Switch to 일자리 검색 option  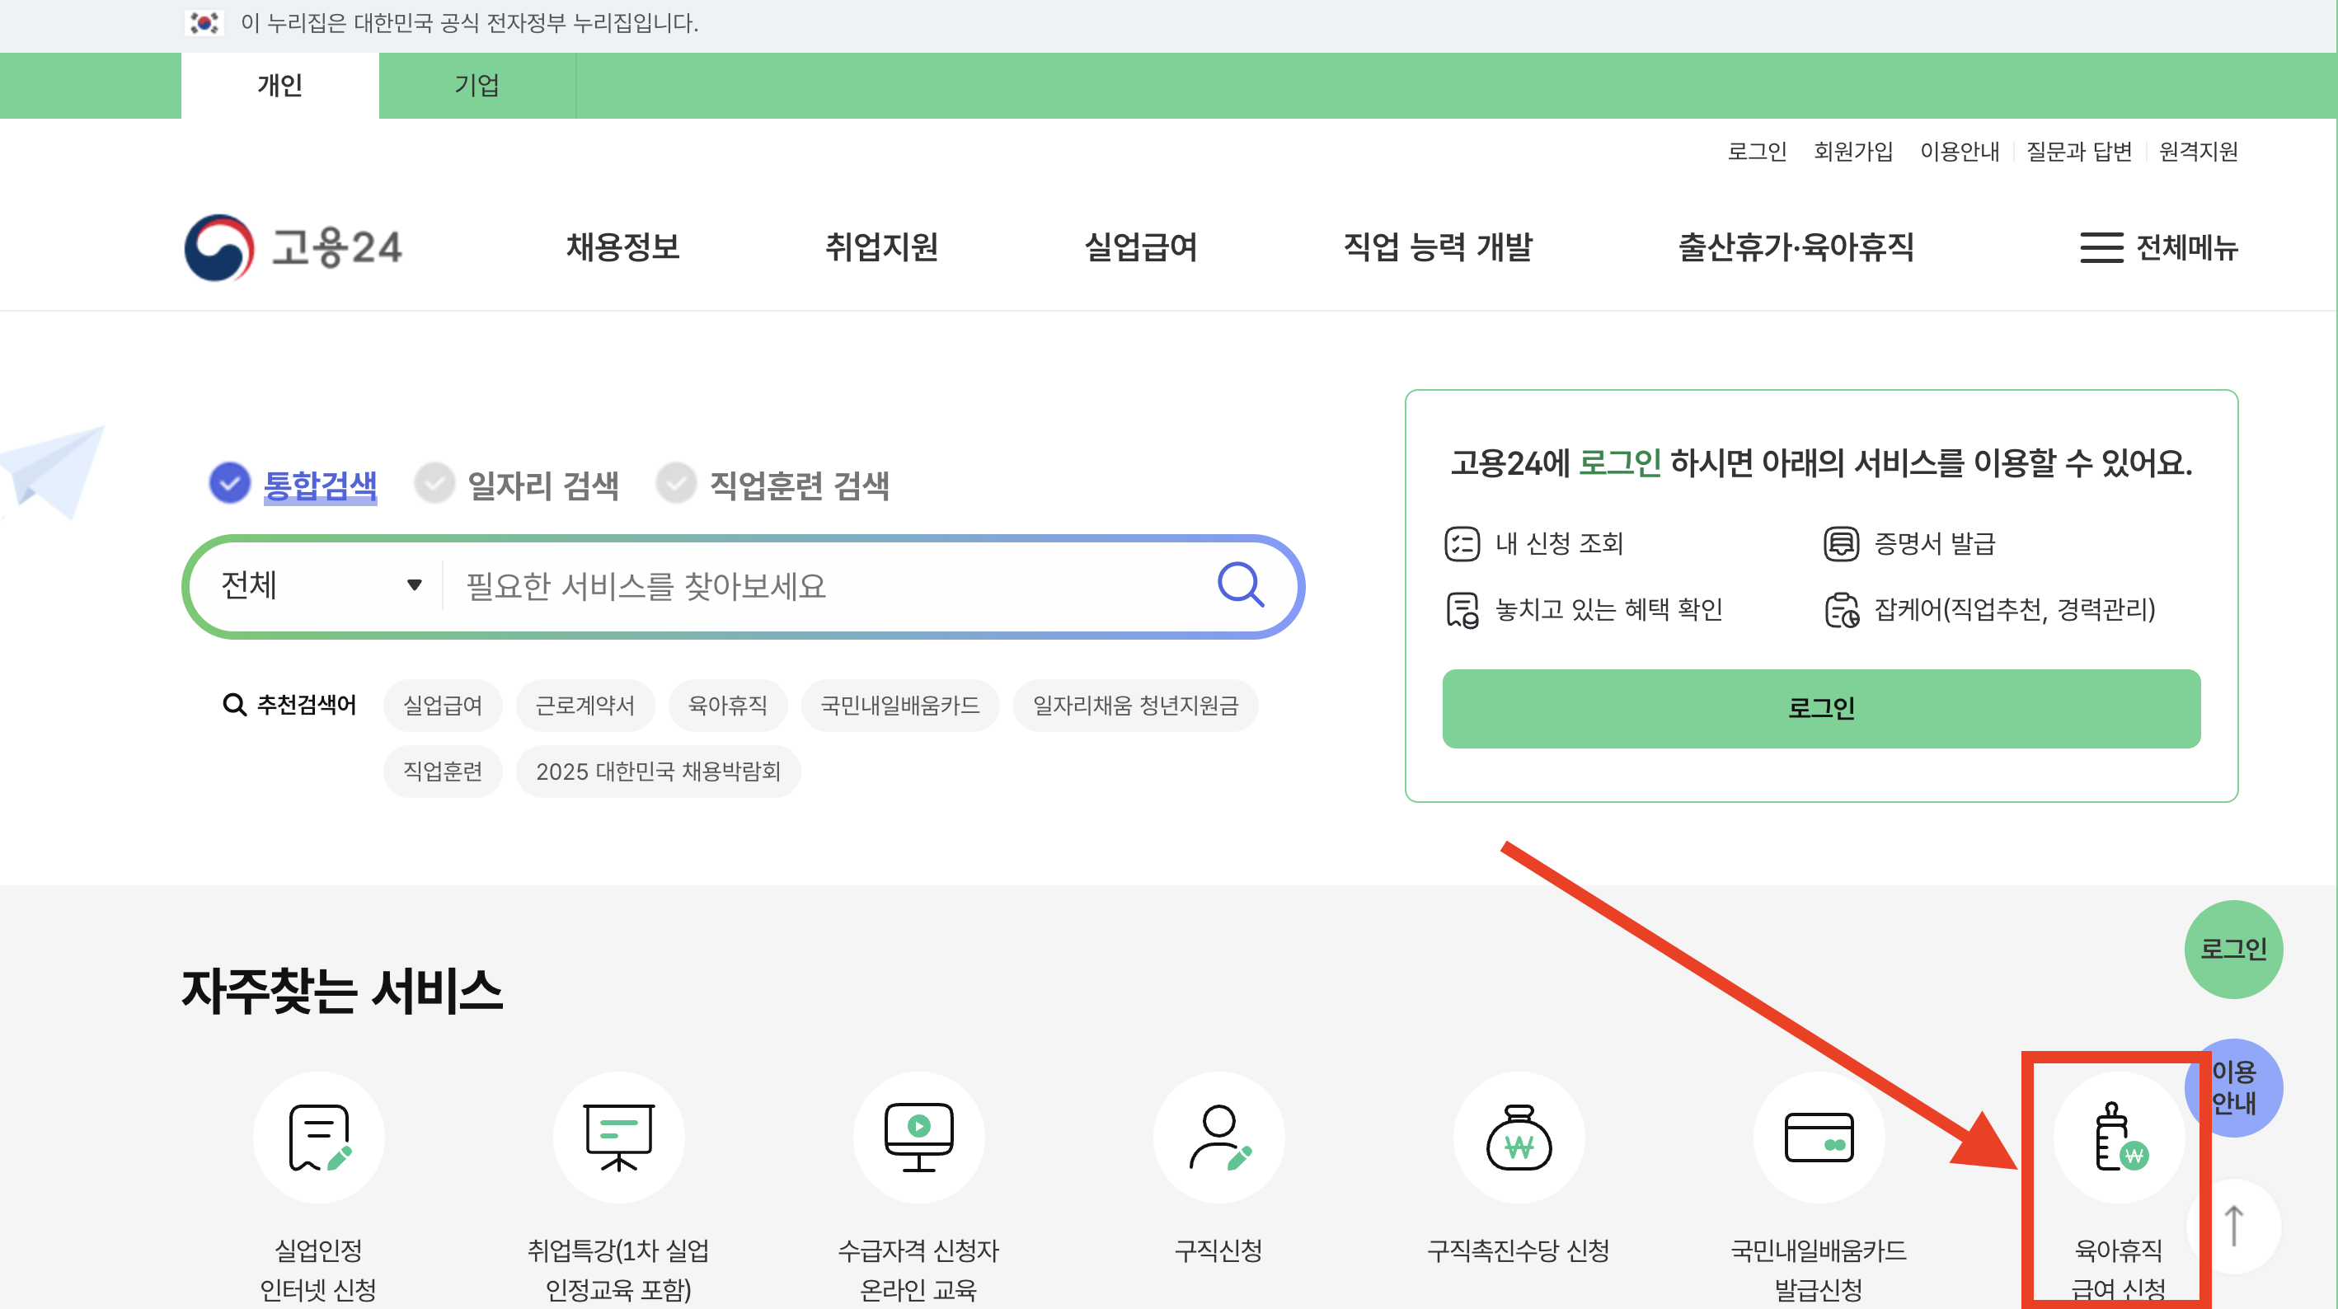coord(434,483)
